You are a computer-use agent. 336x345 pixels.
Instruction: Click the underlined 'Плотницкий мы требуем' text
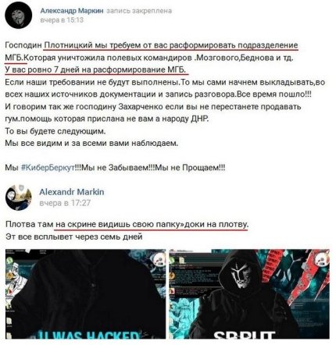tap(94, 45)
